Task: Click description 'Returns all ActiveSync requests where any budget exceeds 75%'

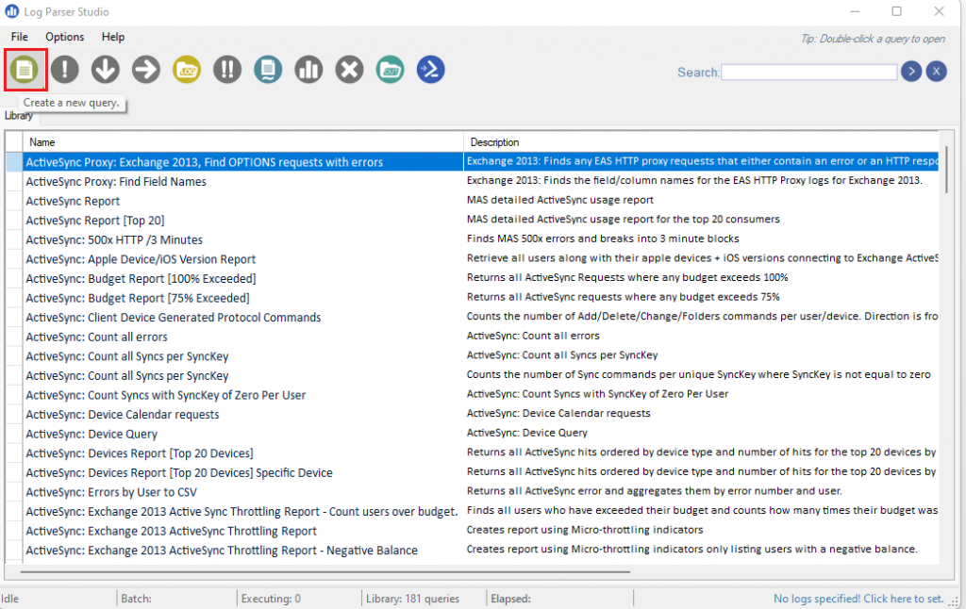Action: [x=623, y=297]
